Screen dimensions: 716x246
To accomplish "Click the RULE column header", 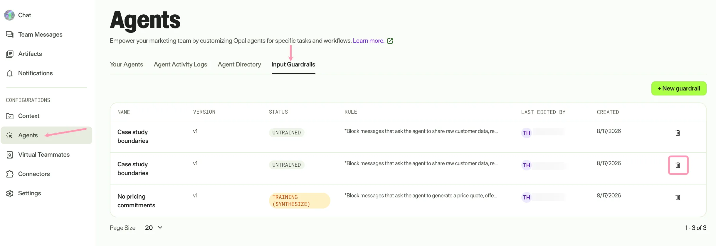I will coord(351,112).
